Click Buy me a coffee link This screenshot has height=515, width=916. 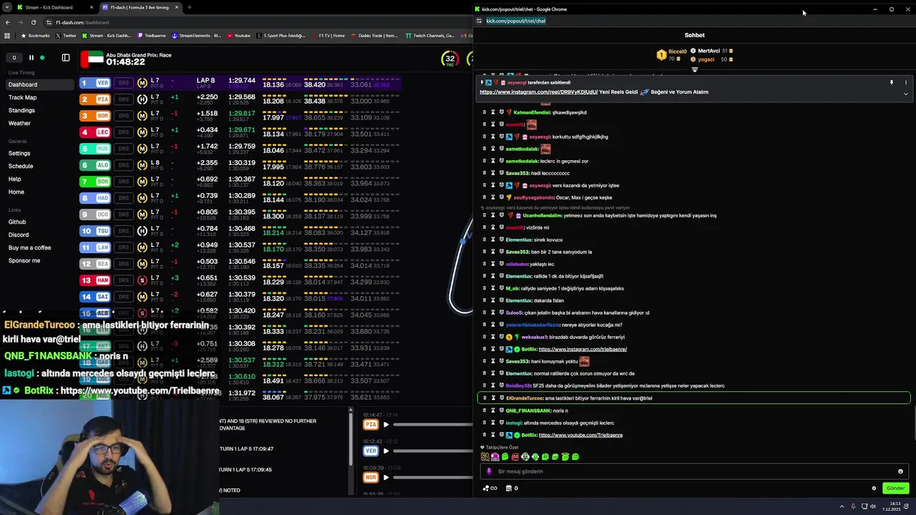(x=29, y=247)
